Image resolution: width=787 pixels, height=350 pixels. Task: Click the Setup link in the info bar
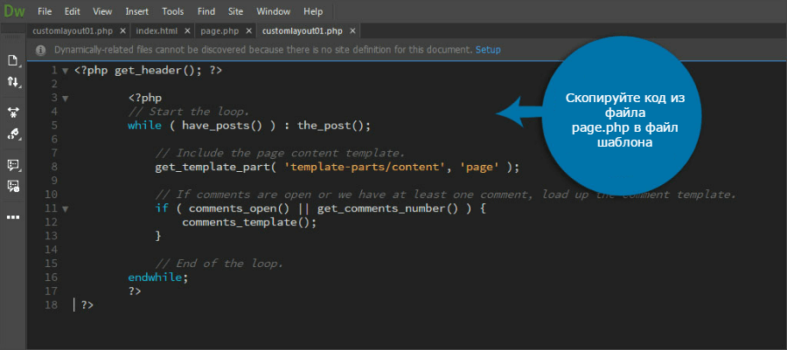point(488,50)
